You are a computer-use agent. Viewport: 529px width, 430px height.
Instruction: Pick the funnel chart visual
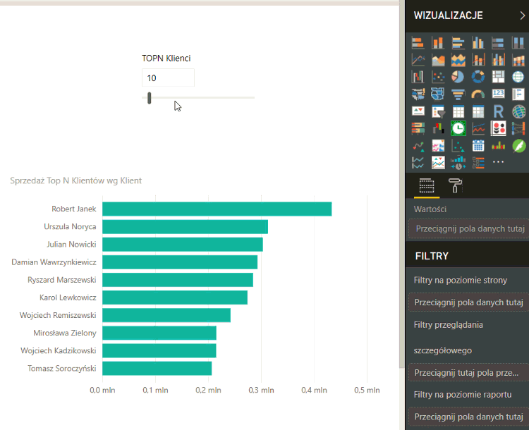point(458,94)
